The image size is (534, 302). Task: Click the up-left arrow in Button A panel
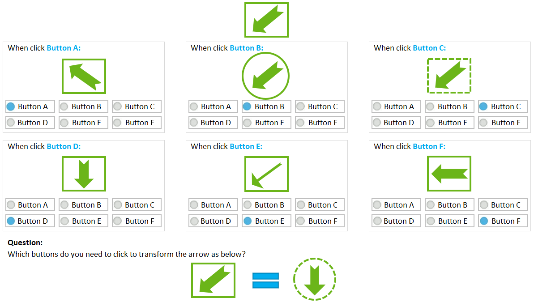84,76
